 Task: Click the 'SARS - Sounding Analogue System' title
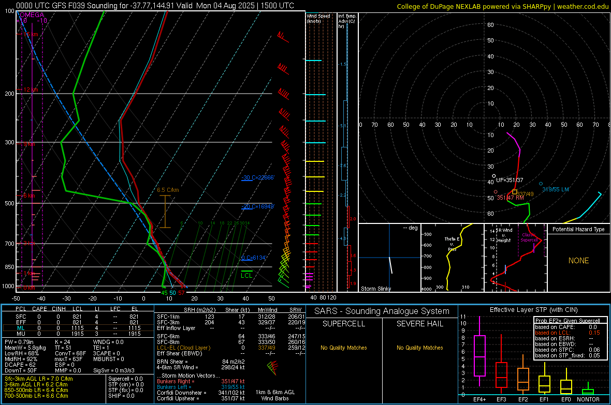click(382, 311)
